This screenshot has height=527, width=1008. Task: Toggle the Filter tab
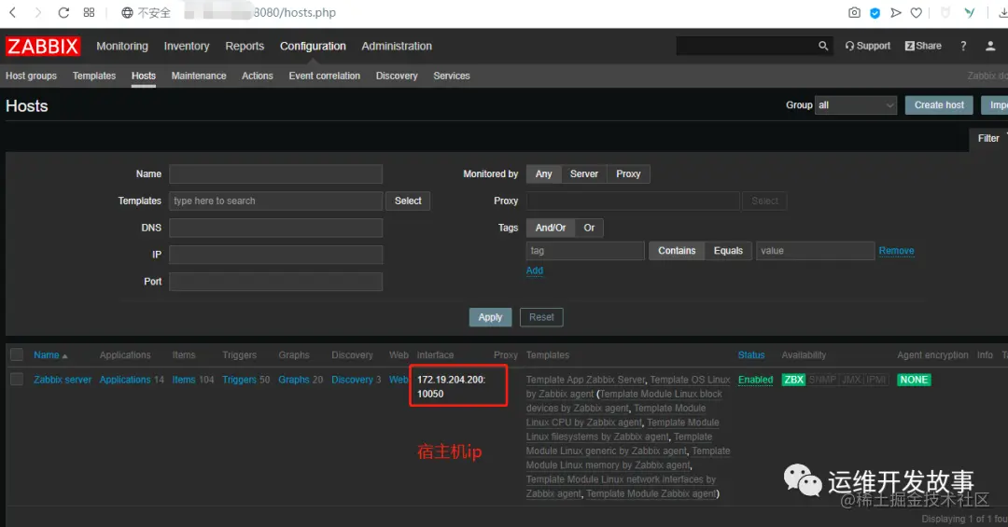(988, 138)
